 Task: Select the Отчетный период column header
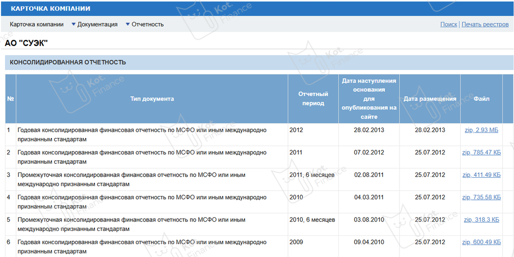pos(313,99)
